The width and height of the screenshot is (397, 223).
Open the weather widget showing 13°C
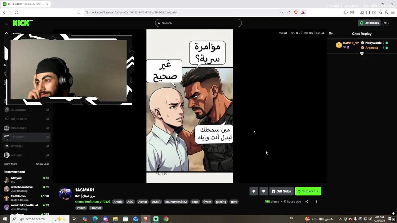(320, 219)
